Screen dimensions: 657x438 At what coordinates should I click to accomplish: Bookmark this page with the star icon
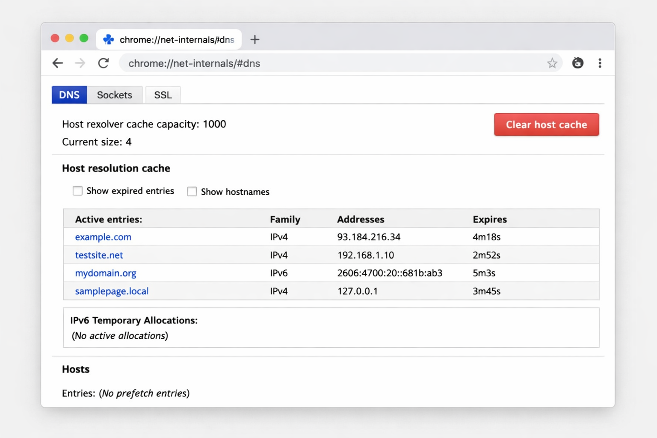pos(552,63)
